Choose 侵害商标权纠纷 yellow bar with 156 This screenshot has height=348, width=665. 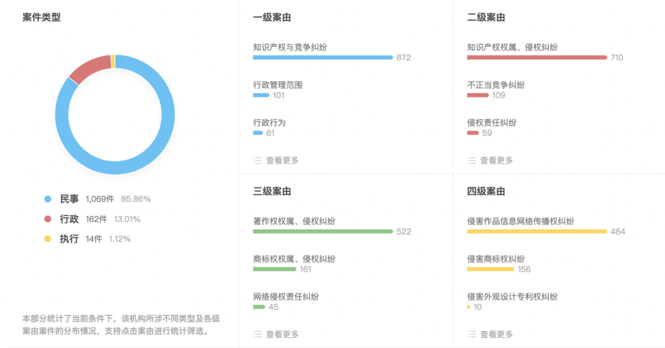491,269
